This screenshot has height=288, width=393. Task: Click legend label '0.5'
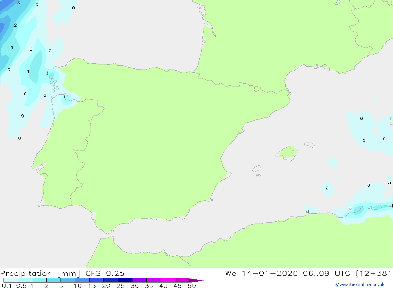click(x=21, y=286)
